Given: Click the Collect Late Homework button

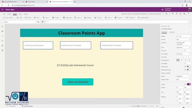Looking at the screenshot, I should [x=78, y=82].
